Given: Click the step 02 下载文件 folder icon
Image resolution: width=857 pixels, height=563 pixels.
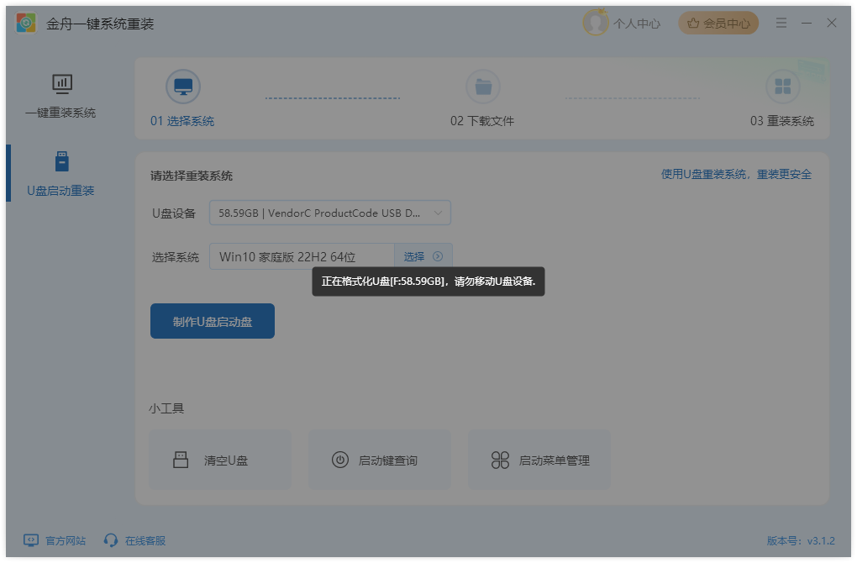Looking at the screenshot, I should (482, 87).
